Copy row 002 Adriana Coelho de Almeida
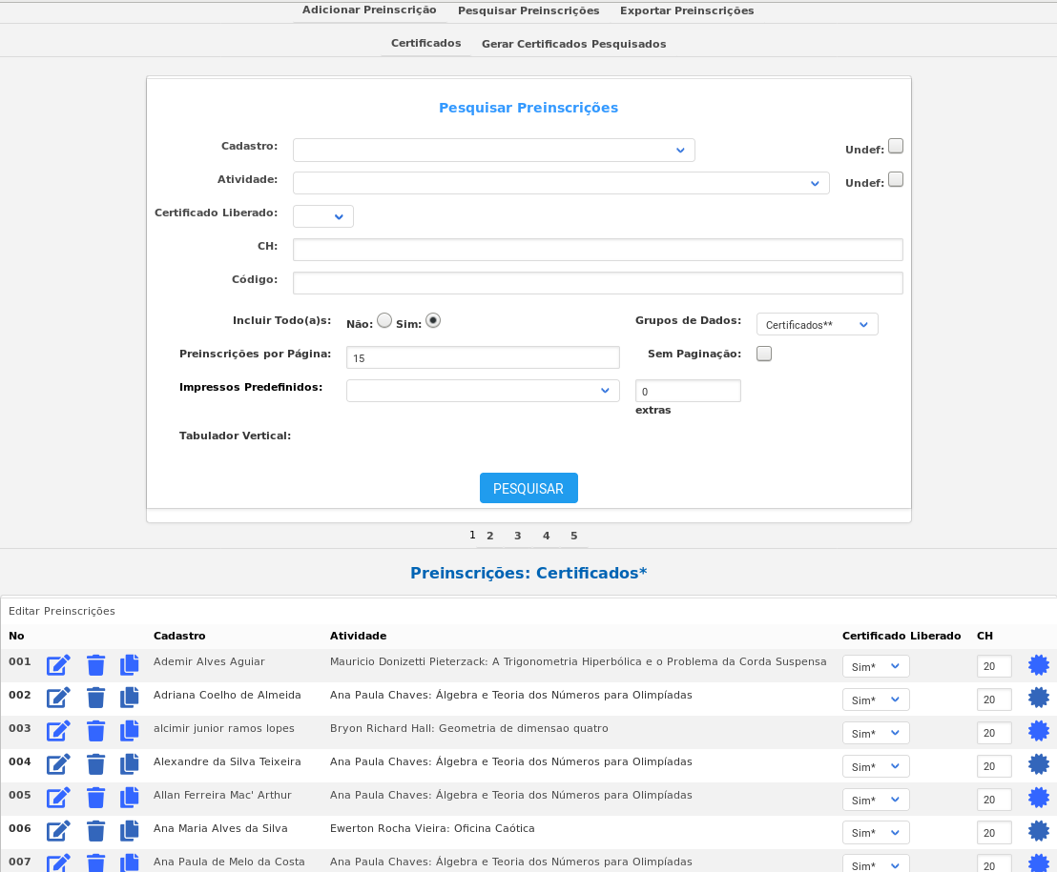 (130, 698)
